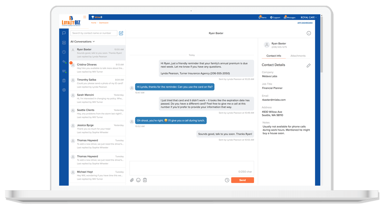The image size is (383, 208).
Task: Open the Ryan Baxter conversation in the list
Action: pyautogui.click(x=97, y=53)
